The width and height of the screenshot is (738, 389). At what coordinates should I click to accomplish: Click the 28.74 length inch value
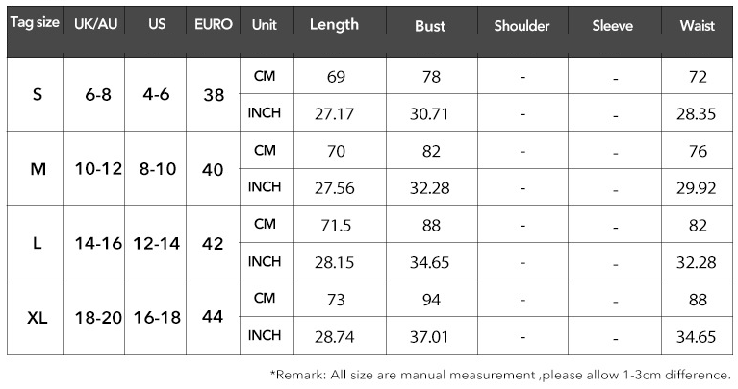(335, 336)
